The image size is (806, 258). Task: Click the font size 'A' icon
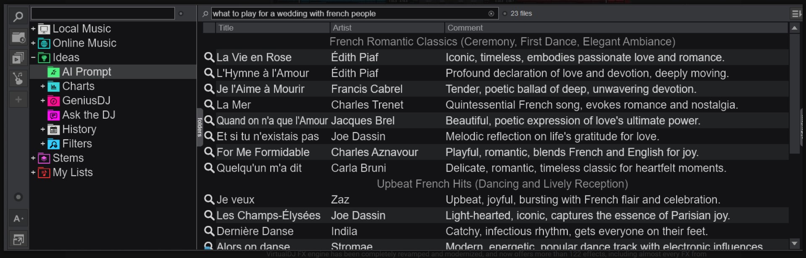pyautogui.click(x=18, y=219)
